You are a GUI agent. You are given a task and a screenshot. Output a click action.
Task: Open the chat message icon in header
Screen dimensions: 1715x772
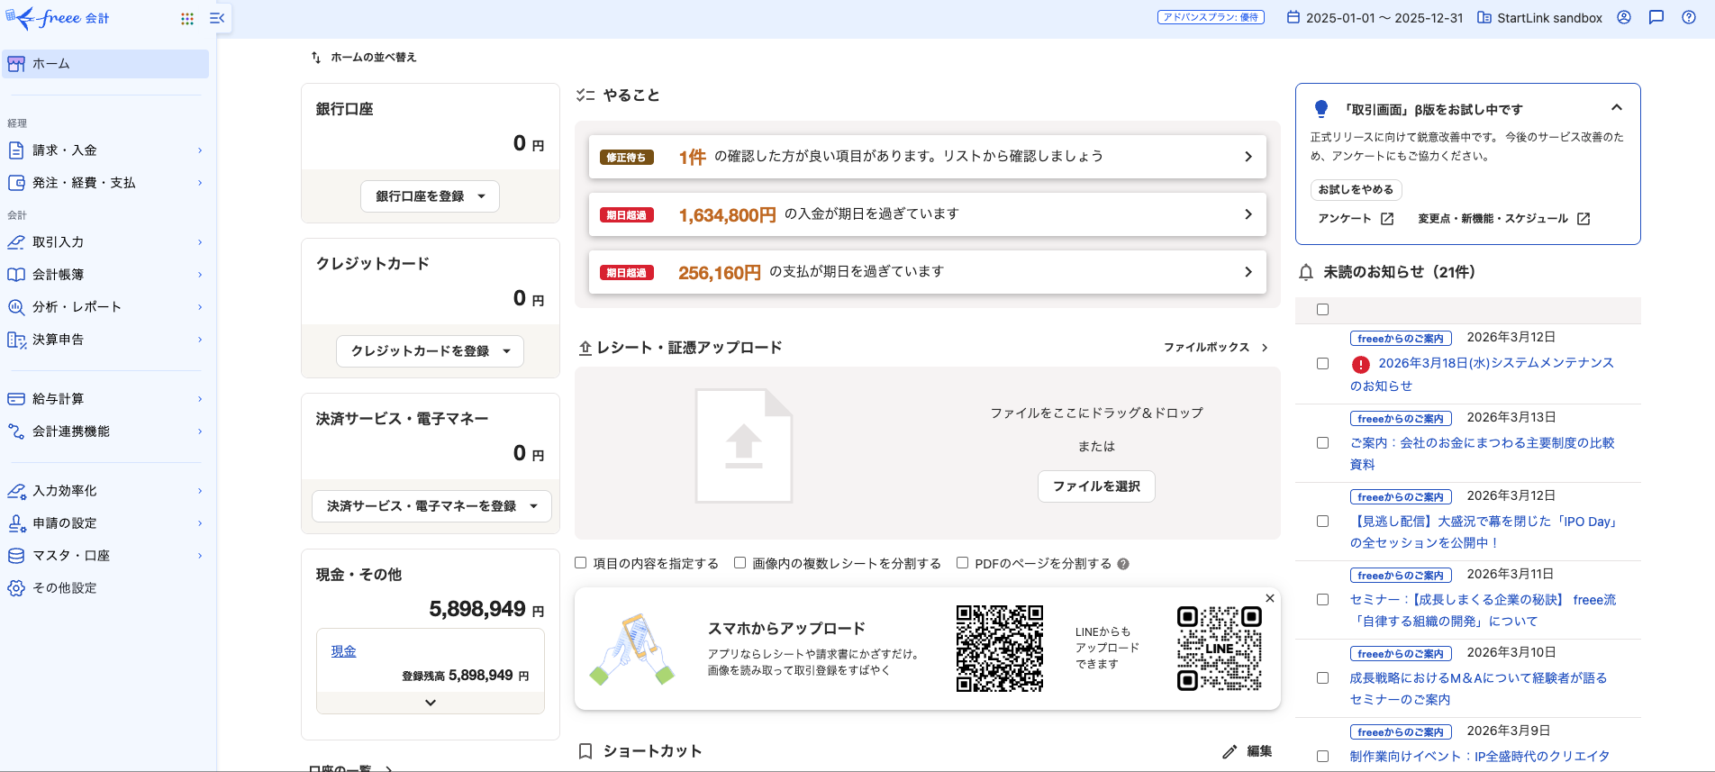(x=1656, y=17)
